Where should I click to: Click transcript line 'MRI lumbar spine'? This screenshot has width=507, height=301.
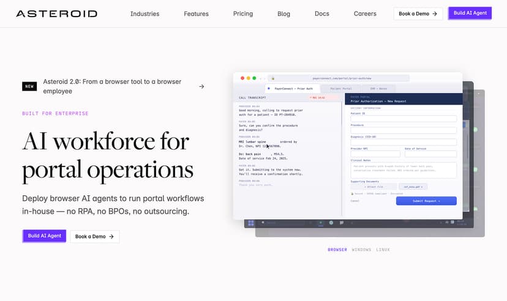[x=252, y=142]
